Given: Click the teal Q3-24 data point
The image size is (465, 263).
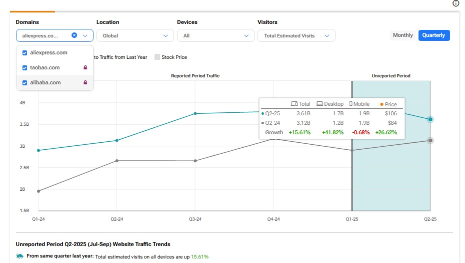Looking at the screenshot, I should tap(195, 114).
